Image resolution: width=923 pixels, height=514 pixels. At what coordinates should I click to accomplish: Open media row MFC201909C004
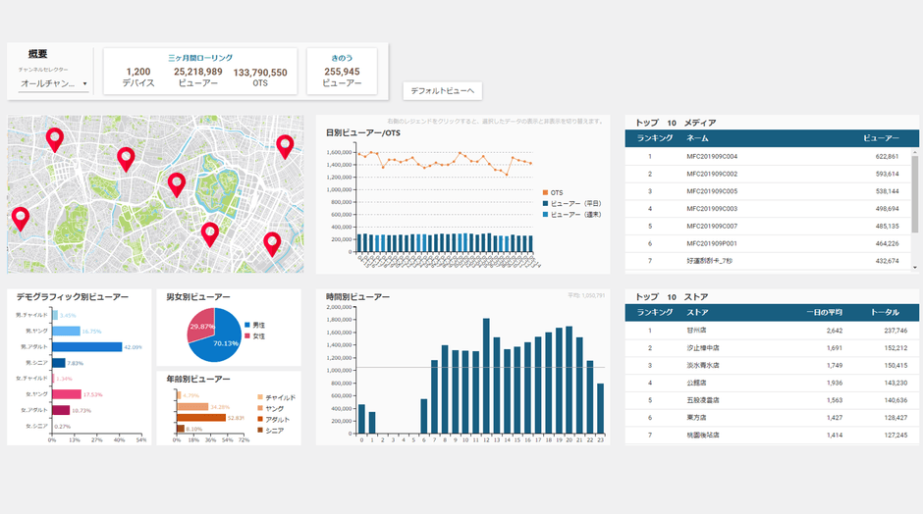coord(712,156)
